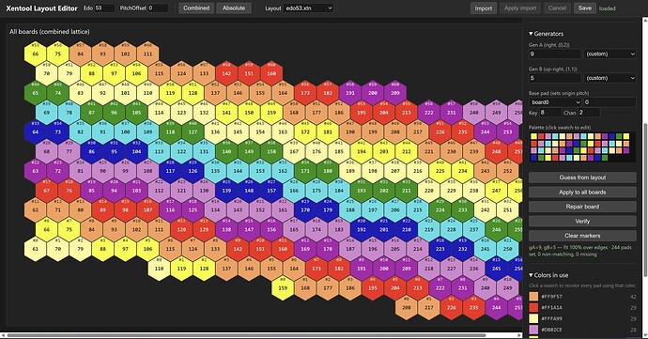Click the Verify button

[582, 222]
